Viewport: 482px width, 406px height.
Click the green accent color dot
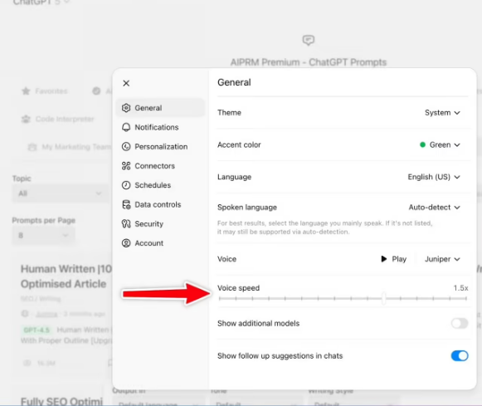[x=422, y=144]
